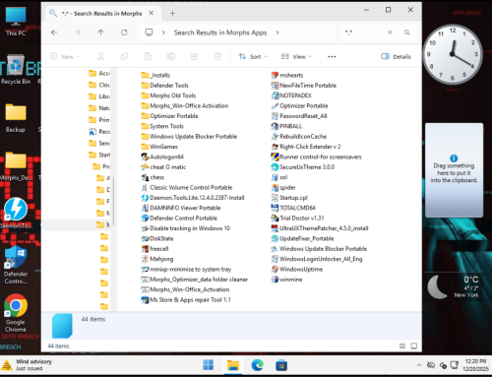This screenshot has height=377, width=492.
Task: Go back to the previous folder
Action: pos(54,32)
